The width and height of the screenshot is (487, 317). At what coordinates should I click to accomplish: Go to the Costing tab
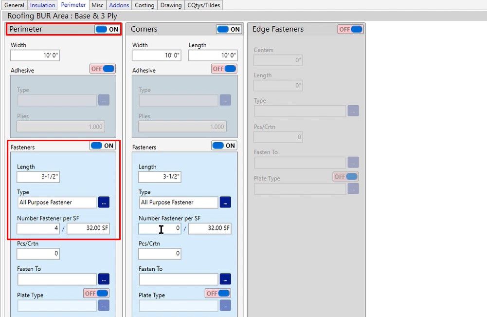point(144,5)
